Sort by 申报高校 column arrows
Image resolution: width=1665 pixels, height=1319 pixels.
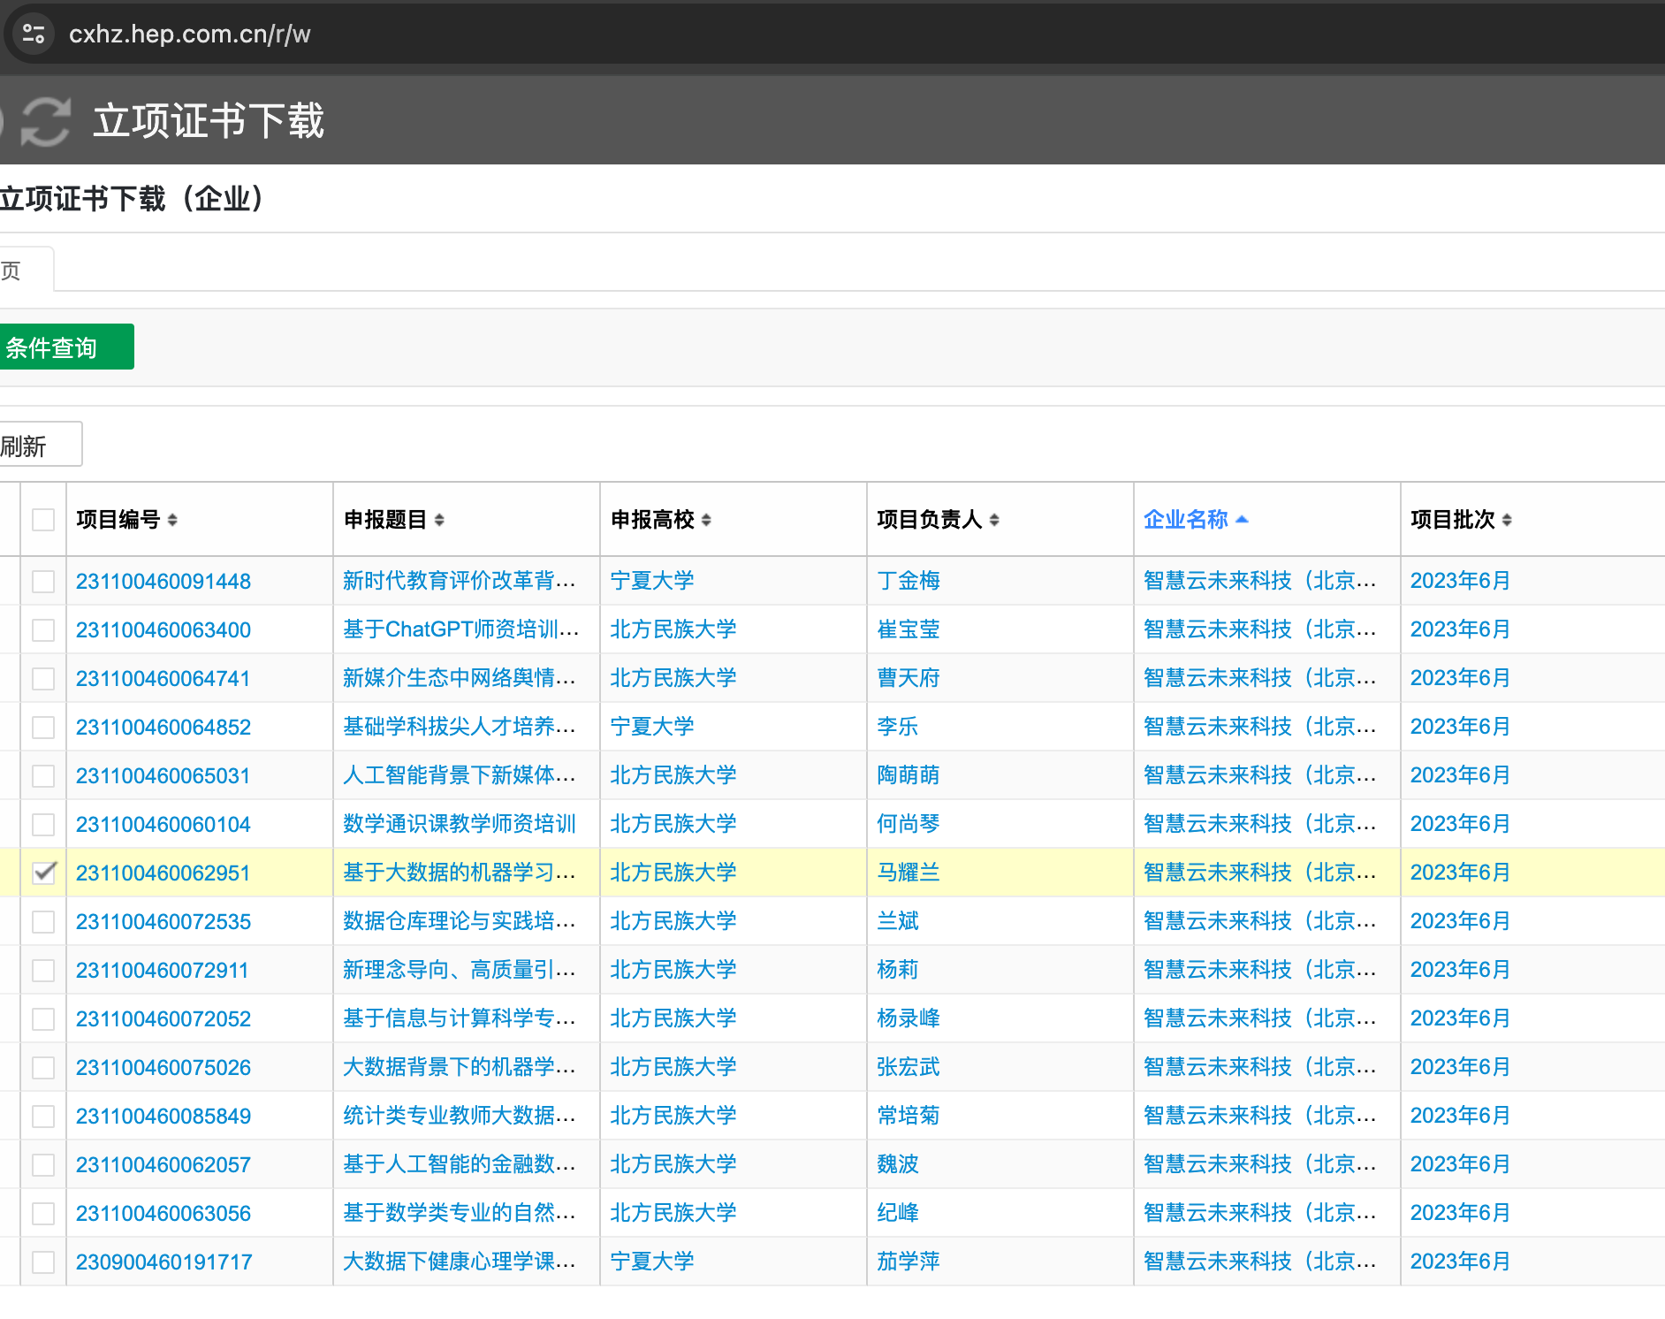point(706,520)
